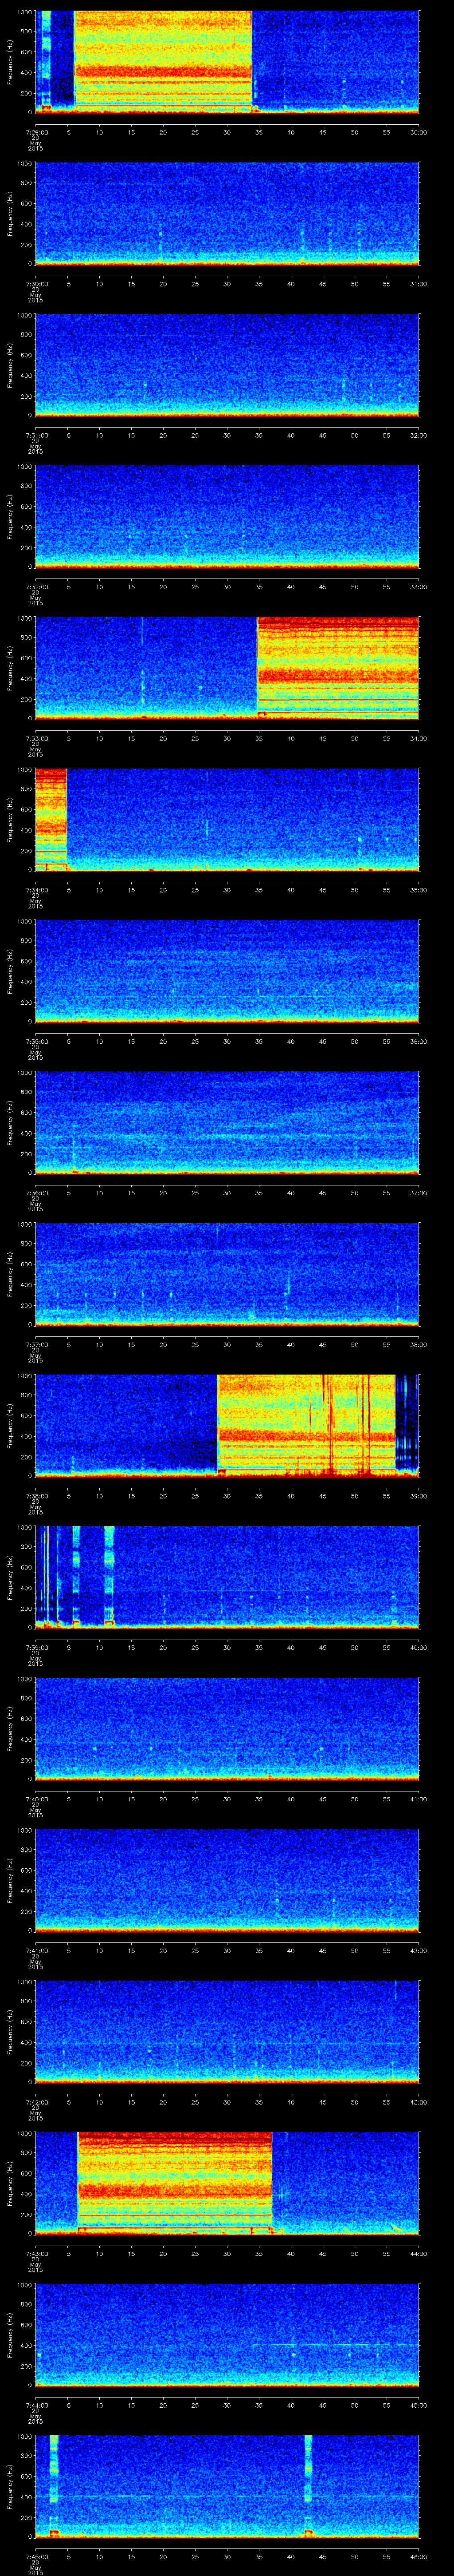454x2576 pixels.
Task: Click the broadband noise burst in the 7:29:00 panel
Action: 163,62
